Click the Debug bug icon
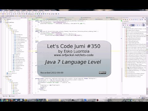 (37, 14)
